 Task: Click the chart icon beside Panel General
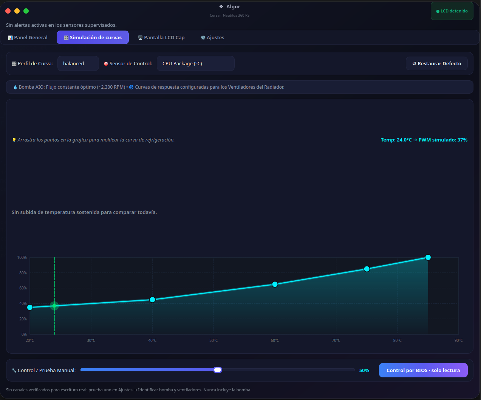[10, 38]
